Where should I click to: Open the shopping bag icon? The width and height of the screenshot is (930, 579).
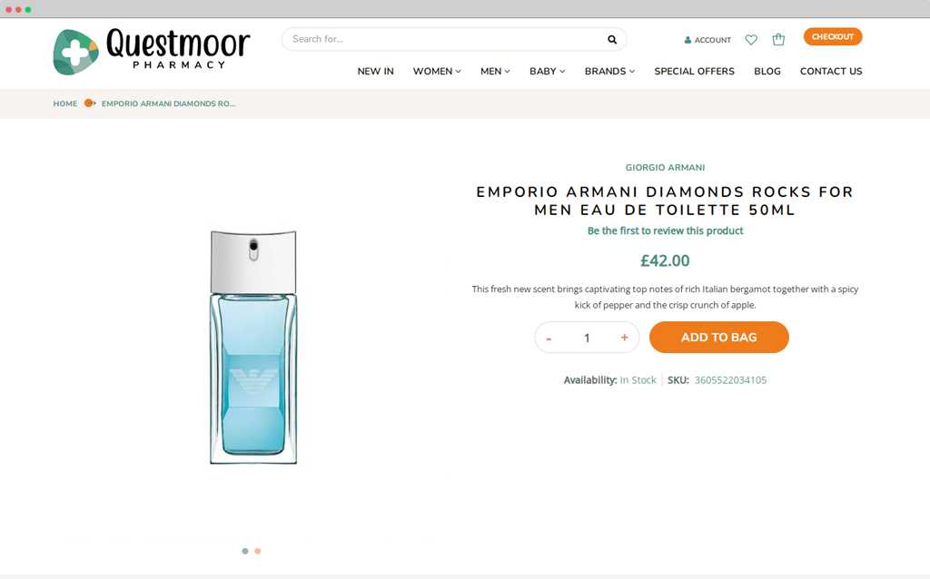pyautogui.click(x=778, y=39)
